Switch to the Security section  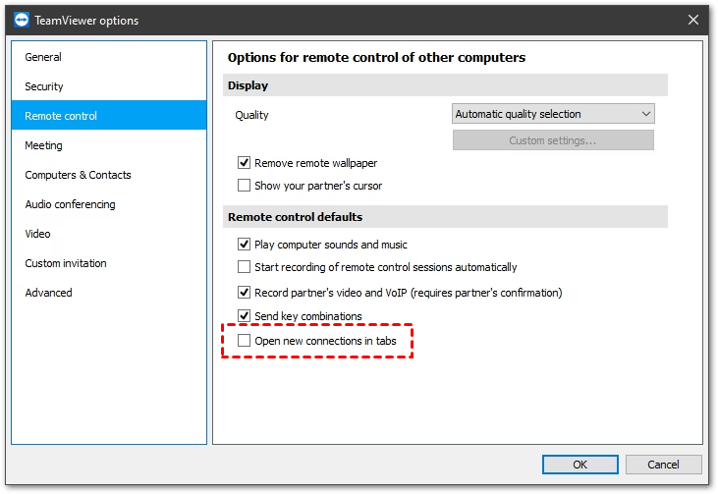pos(44,86)
